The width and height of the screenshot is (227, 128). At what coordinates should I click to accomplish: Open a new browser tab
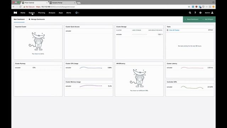(79, 3)
